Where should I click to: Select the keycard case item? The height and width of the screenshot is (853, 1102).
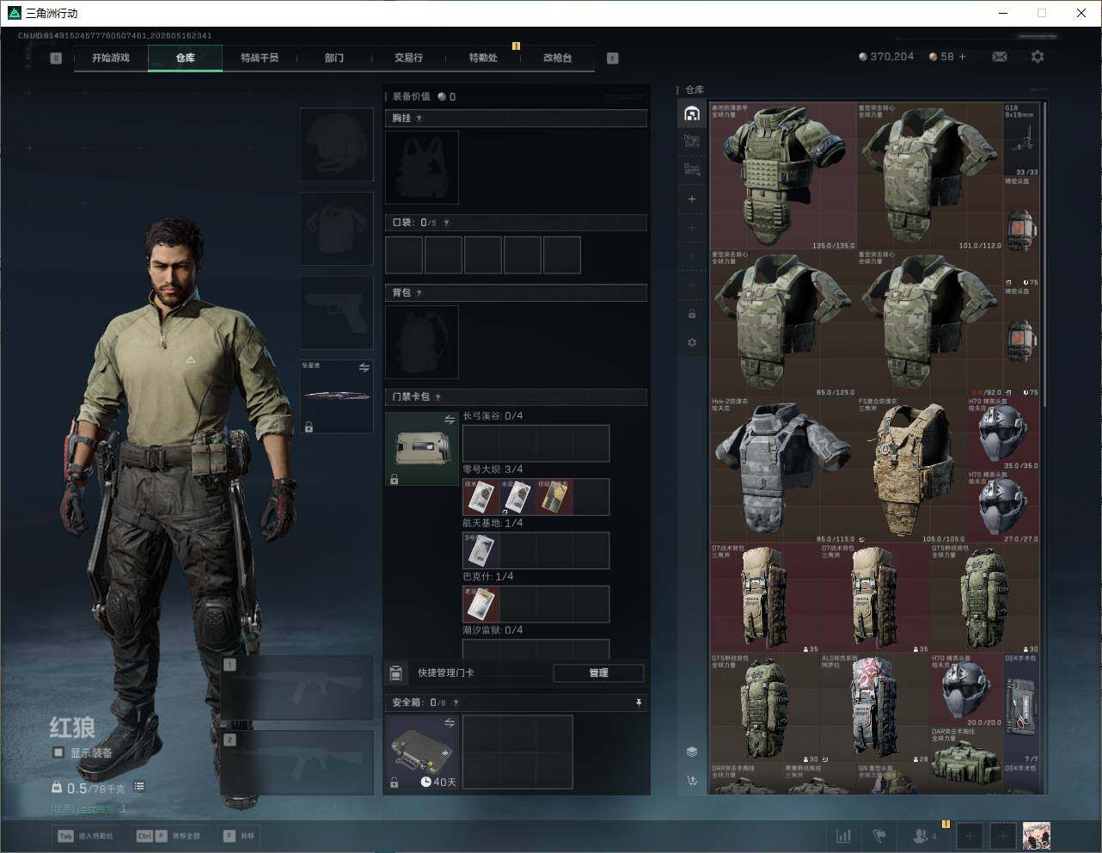tap(422, 449)
